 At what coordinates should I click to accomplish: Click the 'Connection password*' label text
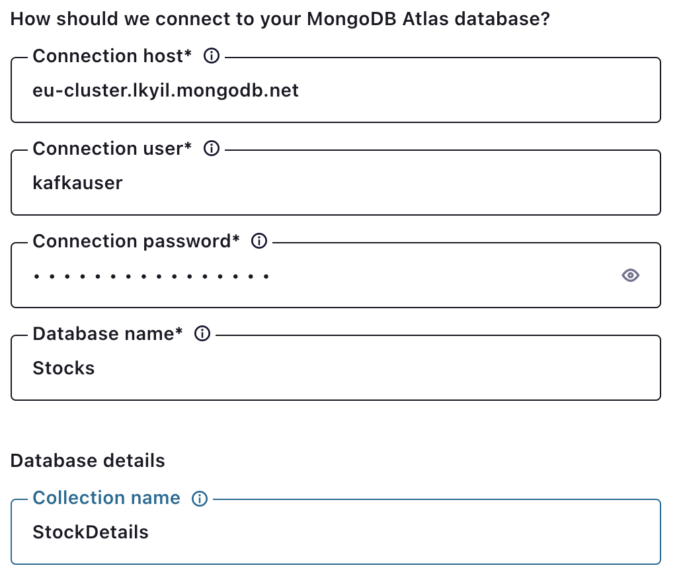coord(136,241)
